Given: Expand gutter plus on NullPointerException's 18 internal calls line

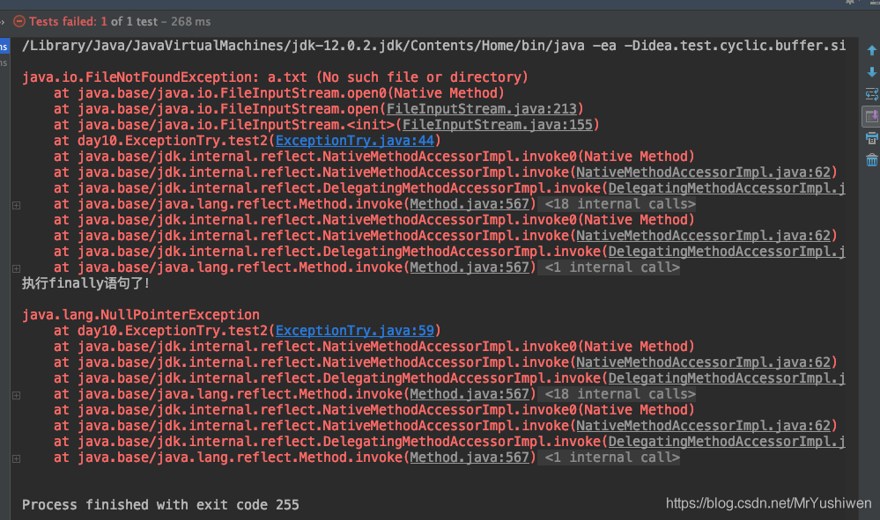Looking at the screenshot, I should click(x=16, y=394).
